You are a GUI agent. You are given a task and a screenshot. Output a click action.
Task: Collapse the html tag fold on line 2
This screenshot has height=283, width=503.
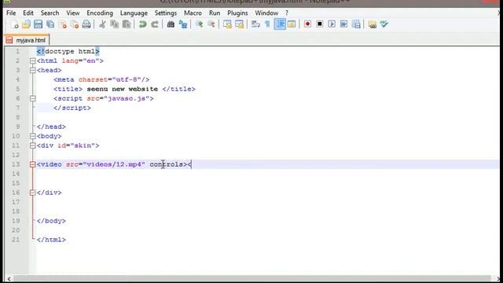pos(32,61)
